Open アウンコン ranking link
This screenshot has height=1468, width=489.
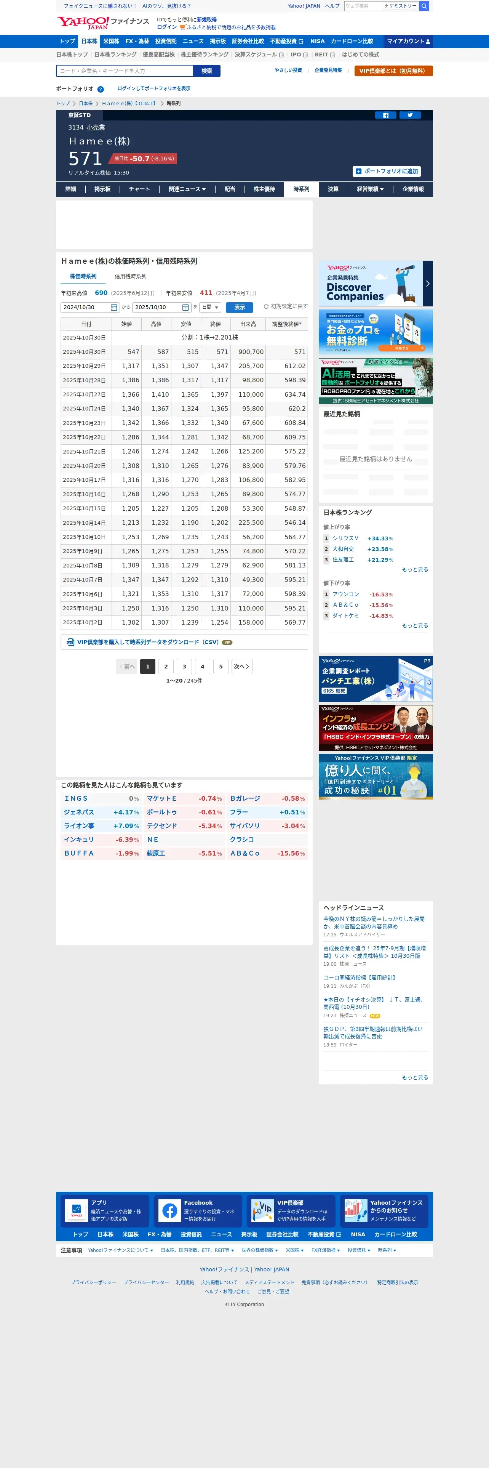tap(345, 595)
